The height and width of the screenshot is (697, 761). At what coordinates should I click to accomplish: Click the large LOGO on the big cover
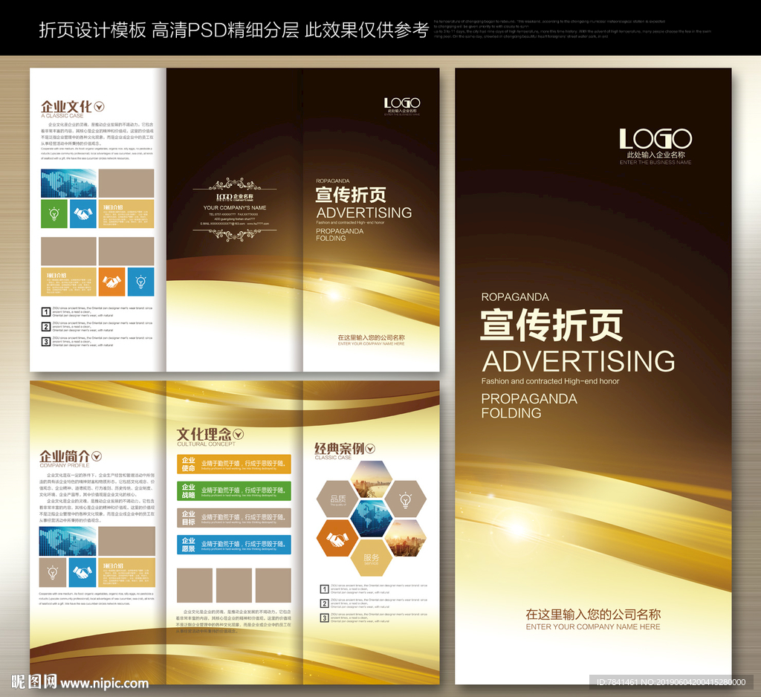point(655,139)
